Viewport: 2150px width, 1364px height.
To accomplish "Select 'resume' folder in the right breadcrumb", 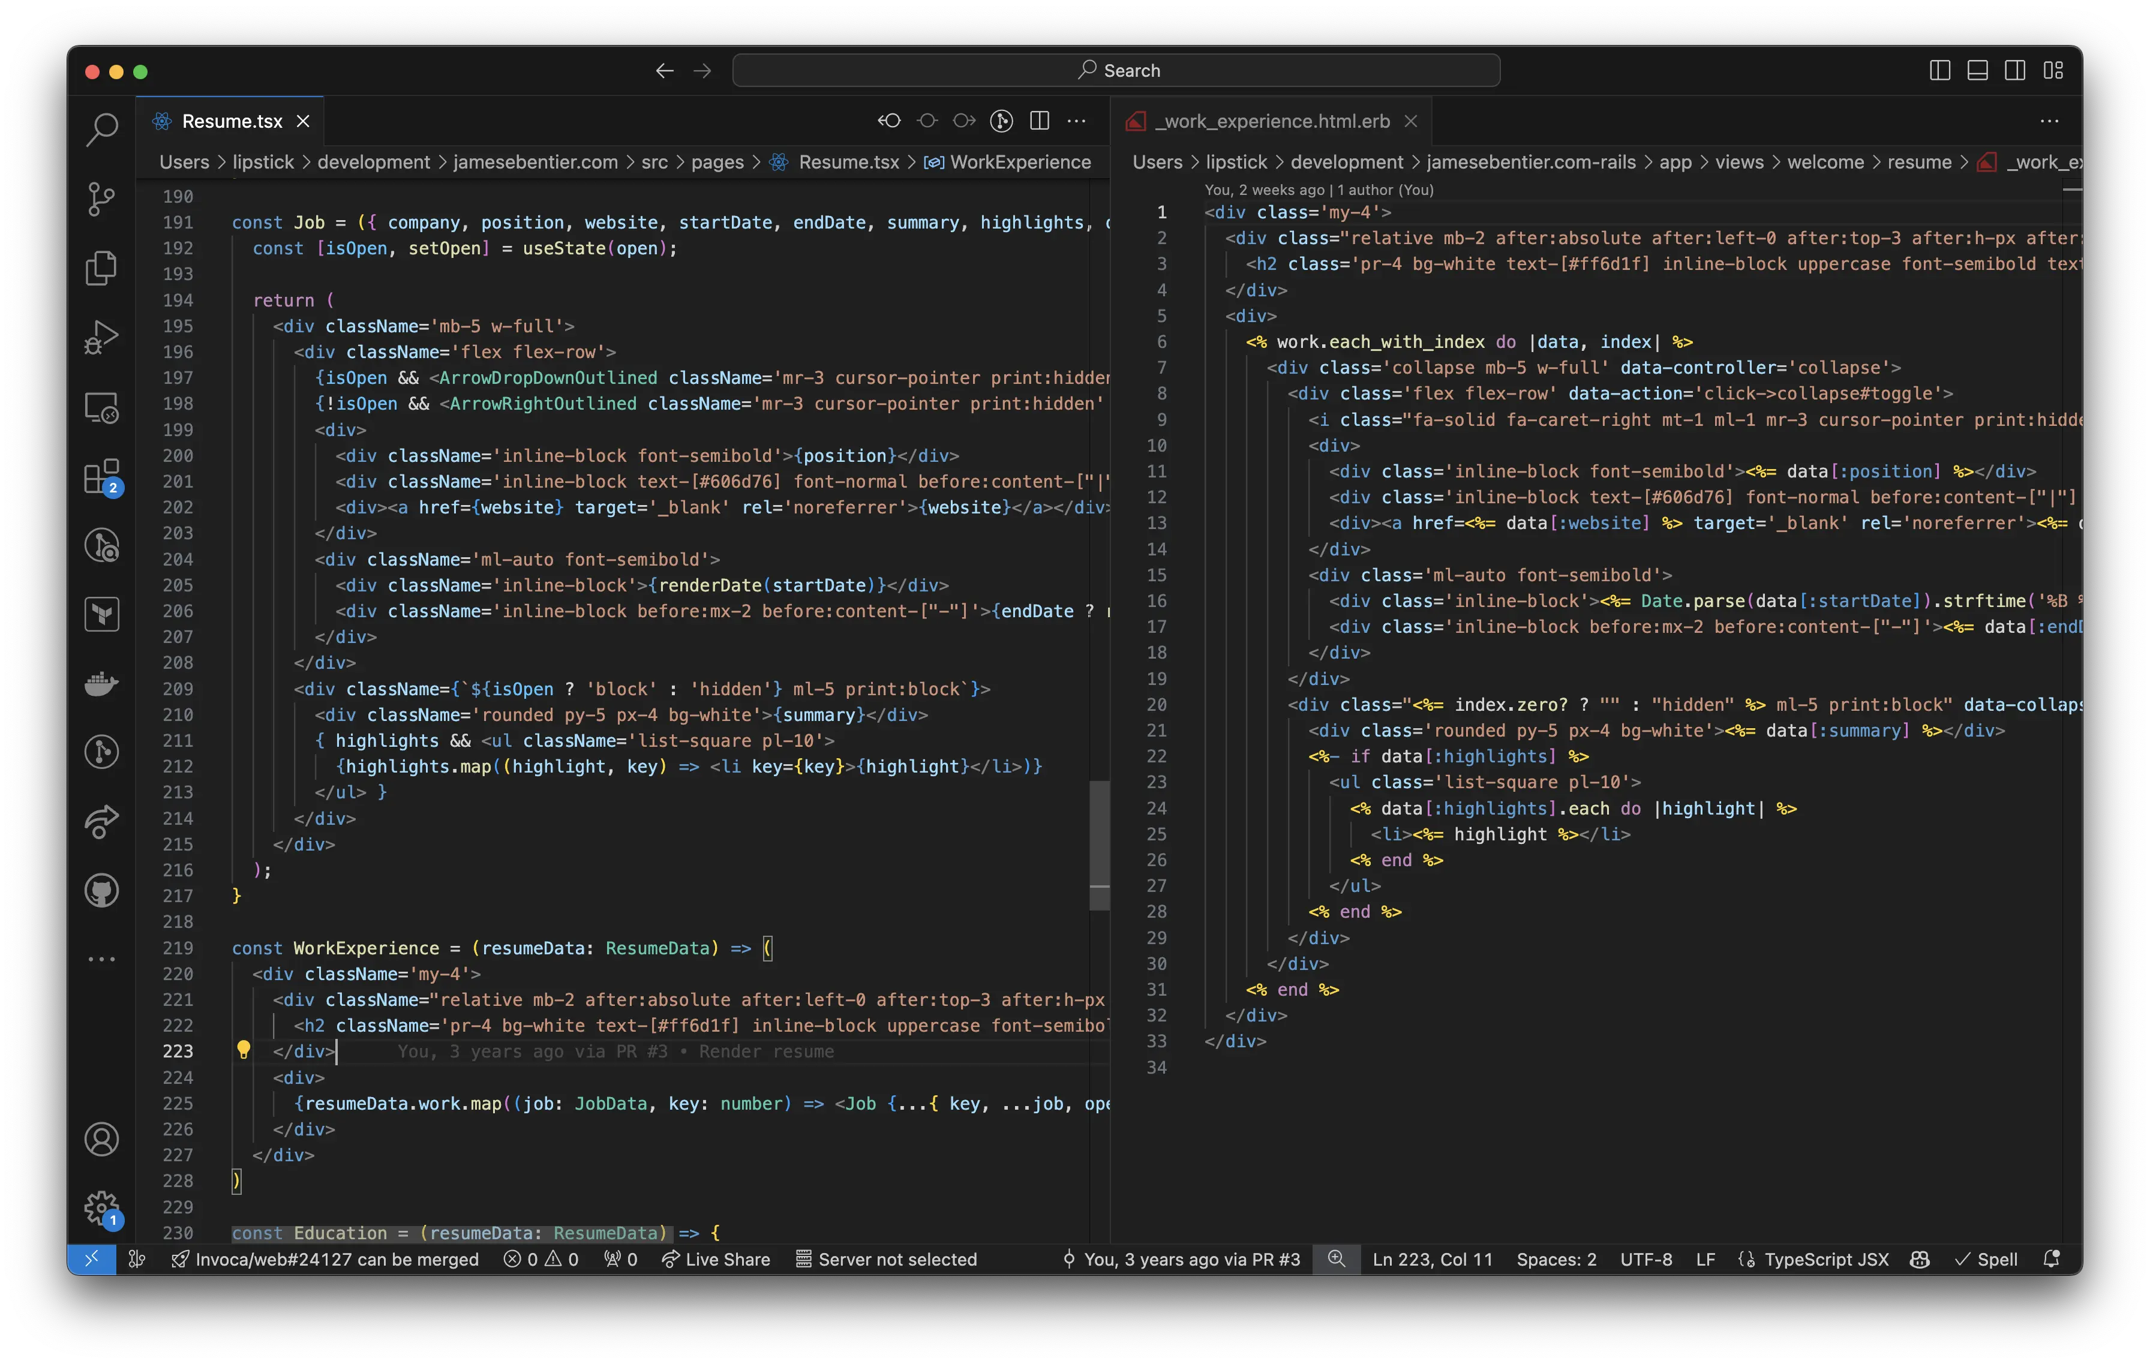I will [x=1919, y=161].
